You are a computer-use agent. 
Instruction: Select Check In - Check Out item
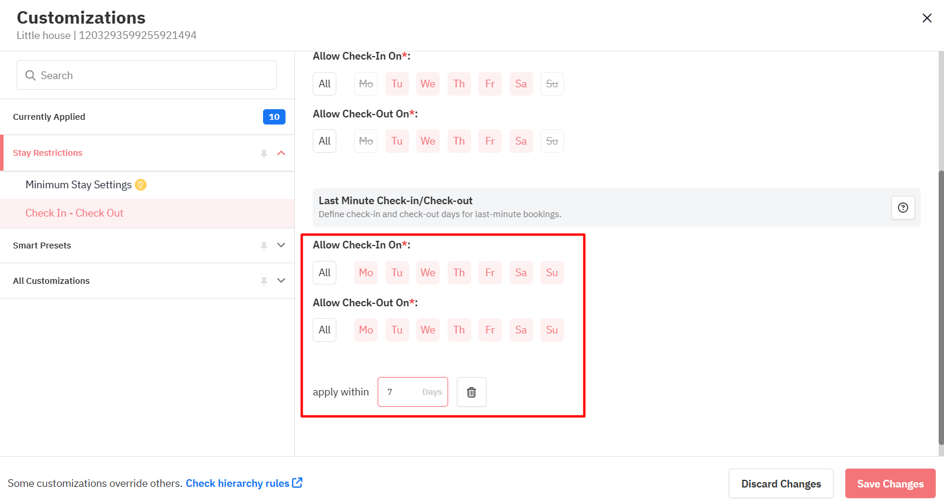coord(74,213)
